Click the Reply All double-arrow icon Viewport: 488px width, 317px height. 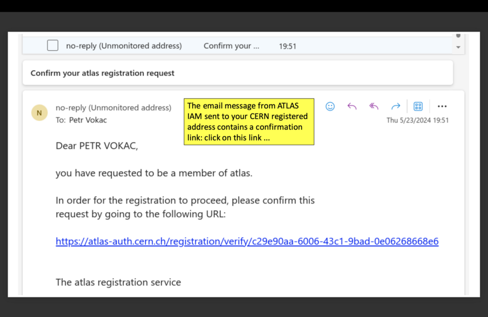coord(374,107)
